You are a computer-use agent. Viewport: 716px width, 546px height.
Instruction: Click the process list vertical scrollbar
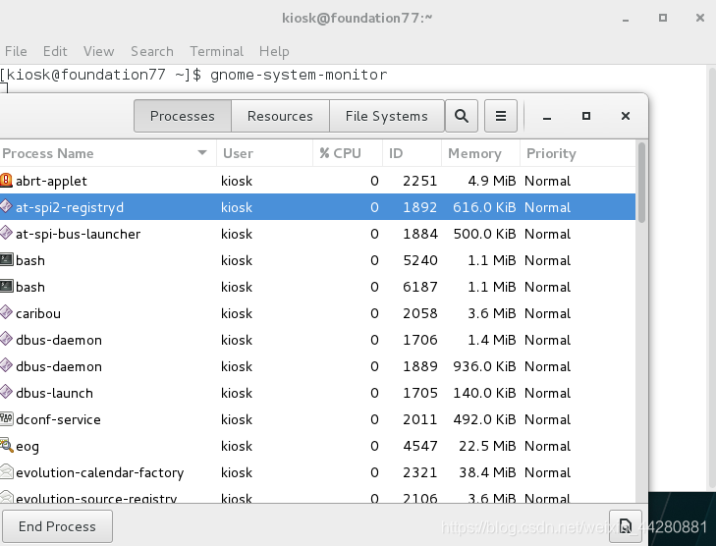coord(641,183)
